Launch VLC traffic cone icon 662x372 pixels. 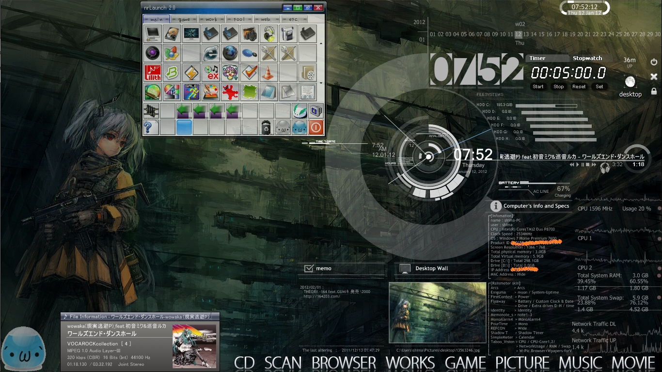268,73
